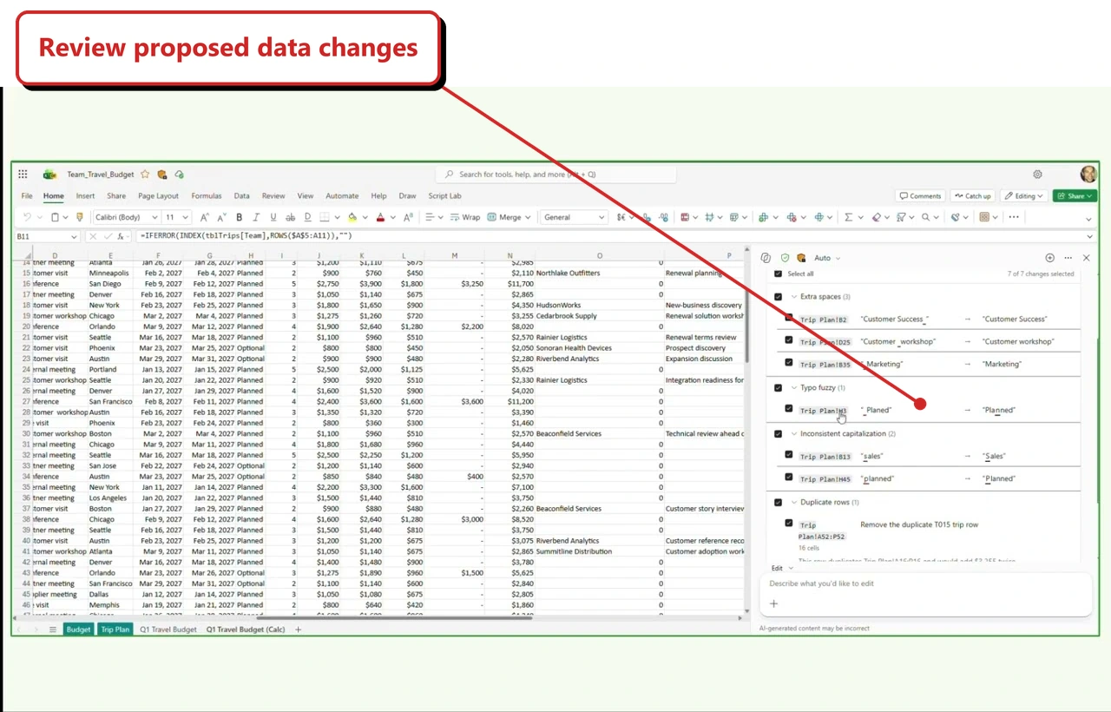Apply bold formatting

239,217
